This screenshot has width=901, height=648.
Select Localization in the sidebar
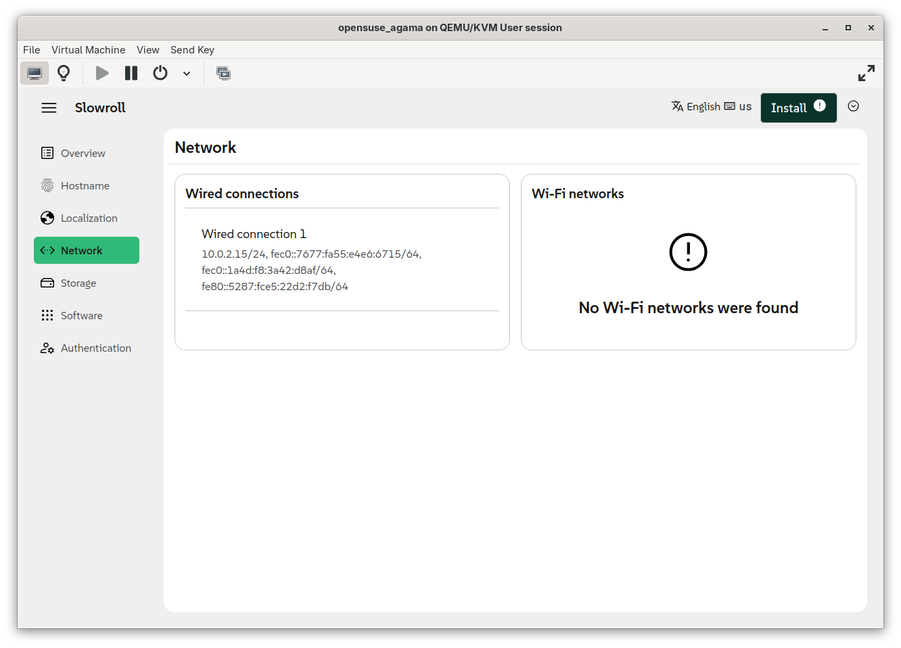click(x=89, y=218)
